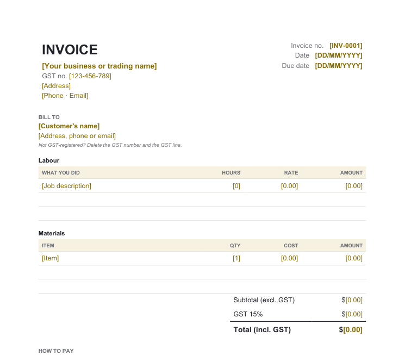Image resolution: width=405 pixels, height=355 pixels.
Task: Click the 'HOURS' column header
Action: [x=231, y=173]
